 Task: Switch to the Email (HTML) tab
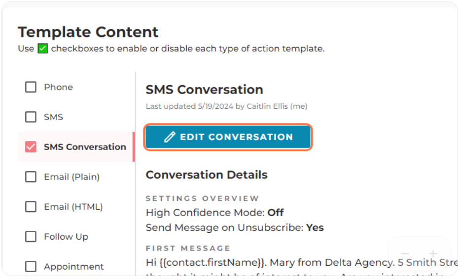click(73, 207)
